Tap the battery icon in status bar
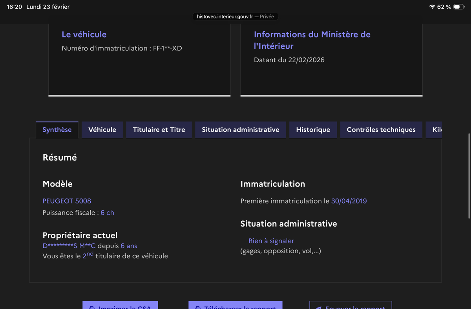The width and height of the screenshot is (471, 309). tap(458, 7)
